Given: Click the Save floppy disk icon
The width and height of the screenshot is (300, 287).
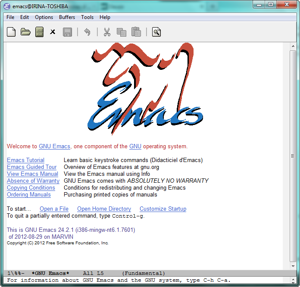Looking at the screenshot, I should 67,32.
